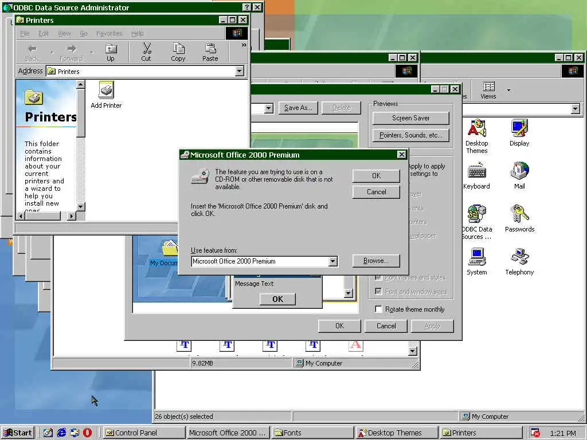Click the Cut toolbar icon in Printers
587x440 pixels.
pyautogui.click(x=146, y=52)
